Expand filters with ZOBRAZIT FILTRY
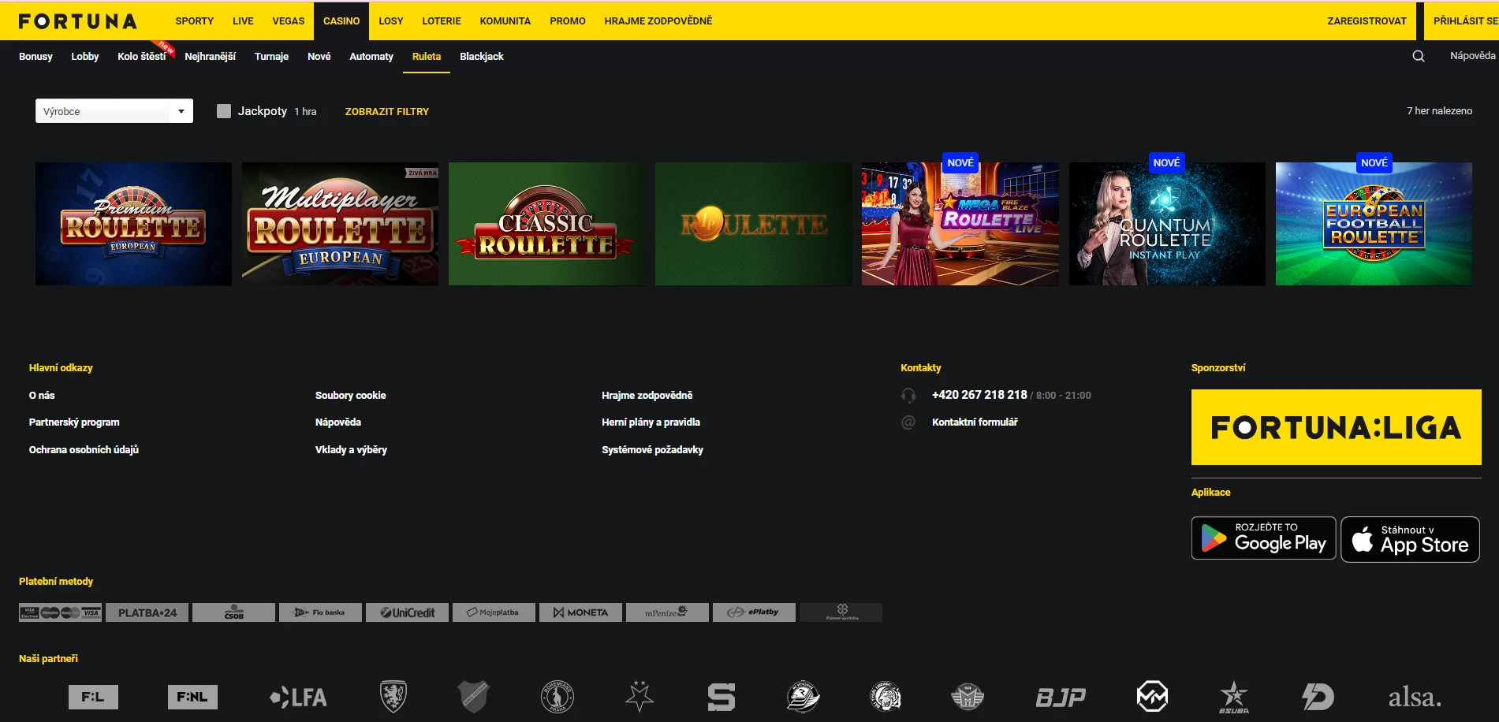The height and width of the screenshot is (722, 1499). 386,112
